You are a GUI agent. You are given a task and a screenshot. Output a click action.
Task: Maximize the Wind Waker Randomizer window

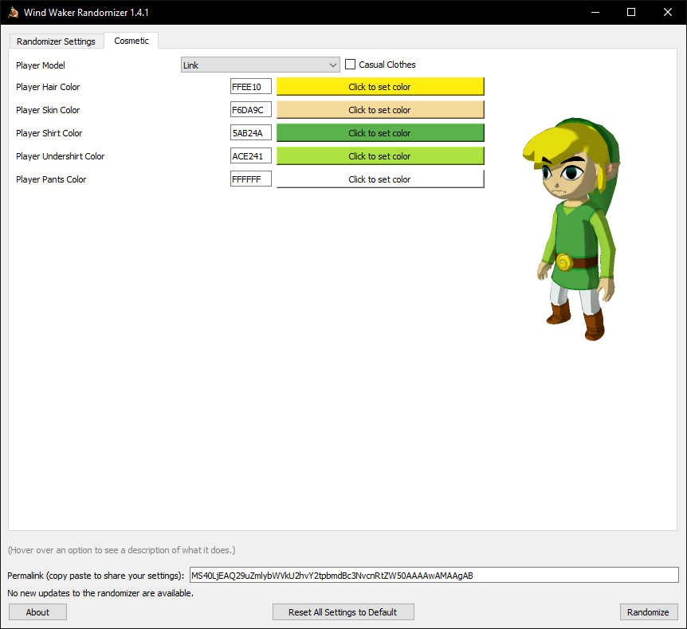pyautogui.click(x=631, y=12)
